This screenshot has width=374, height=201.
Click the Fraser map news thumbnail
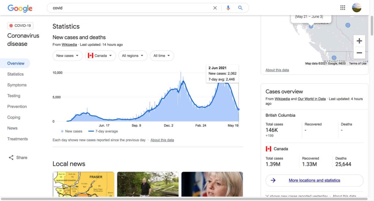click(x=83, y=184)
